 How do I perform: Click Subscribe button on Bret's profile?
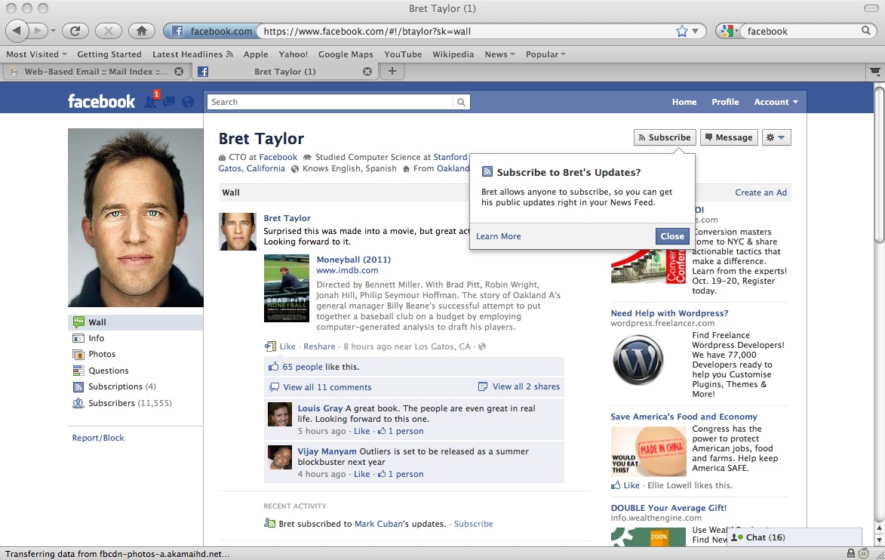click(x=664, y=137)
